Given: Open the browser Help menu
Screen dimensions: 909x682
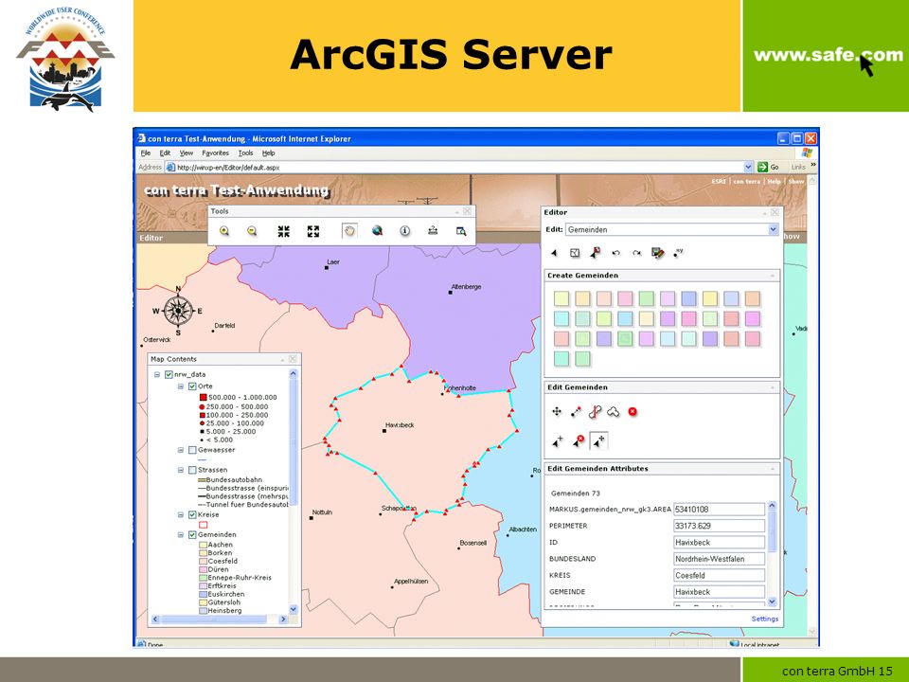Looking at the screenshot, I should pos(268,153).
